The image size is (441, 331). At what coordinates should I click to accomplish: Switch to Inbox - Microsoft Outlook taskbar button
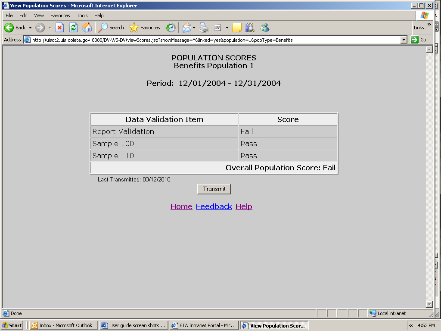click(62, 325)
